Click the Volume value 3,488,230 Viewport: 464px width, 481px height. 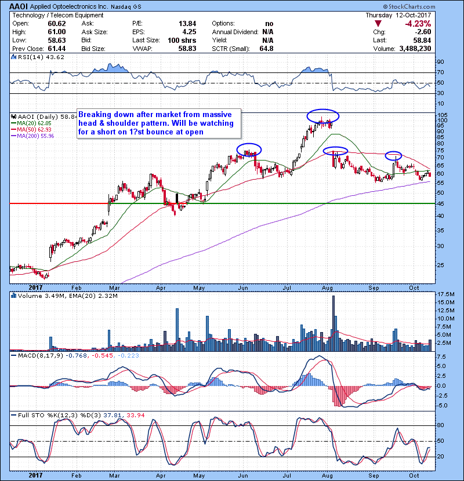click(415, 49)
